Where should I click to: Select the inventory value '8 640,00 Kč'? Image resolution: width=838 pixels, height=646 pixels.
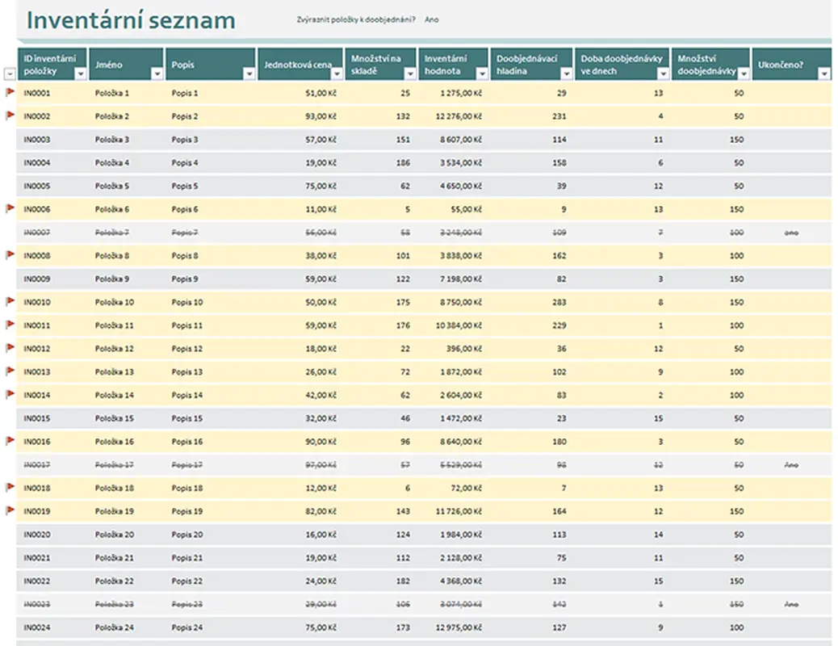pyautogui.click(x=461, y=442)
